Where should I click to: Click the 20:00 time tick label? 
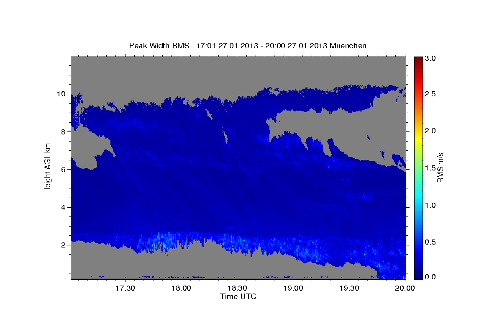tap(405, 289)
